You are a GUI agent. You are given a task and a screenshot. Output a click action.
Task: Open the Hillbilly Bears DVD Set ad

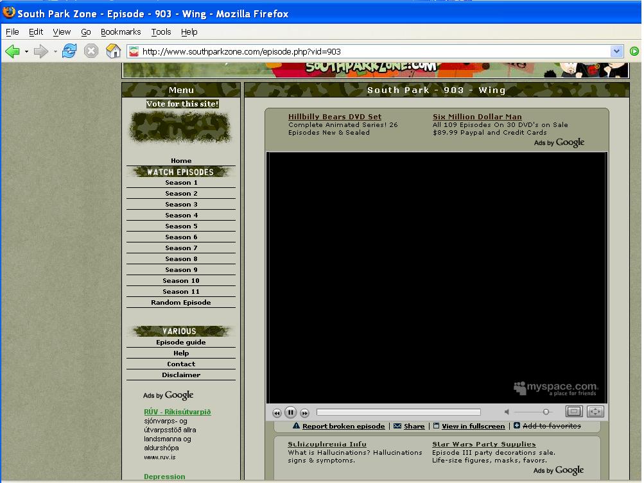pyautogui.click(x=335, y=117)
